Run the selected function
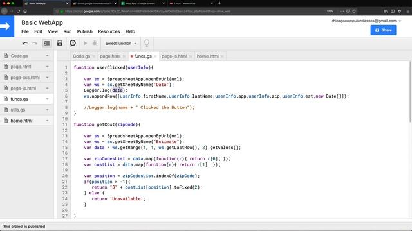This screenshot has width=412, height=231. (x=85, y=43)
